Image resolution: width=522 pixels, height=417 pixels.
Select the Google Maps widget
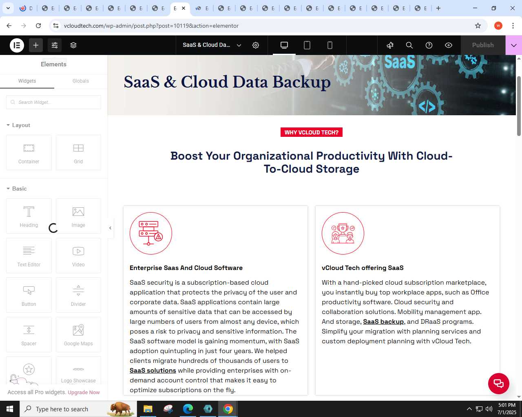[78, 334]
